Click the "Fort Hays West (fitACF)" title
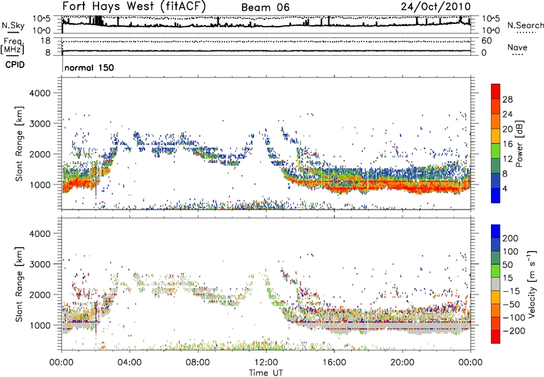The width and height of the screenshot is (544, 377). click(x=134, y=7)
